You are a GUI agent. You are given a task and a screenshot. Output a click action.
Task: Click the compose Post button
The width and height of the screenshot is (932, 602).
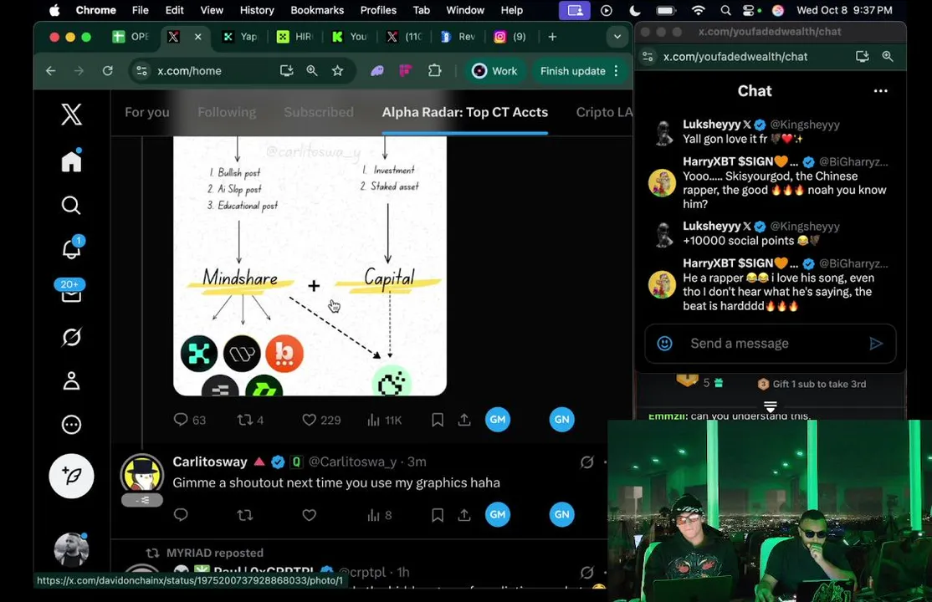(71, 476)
